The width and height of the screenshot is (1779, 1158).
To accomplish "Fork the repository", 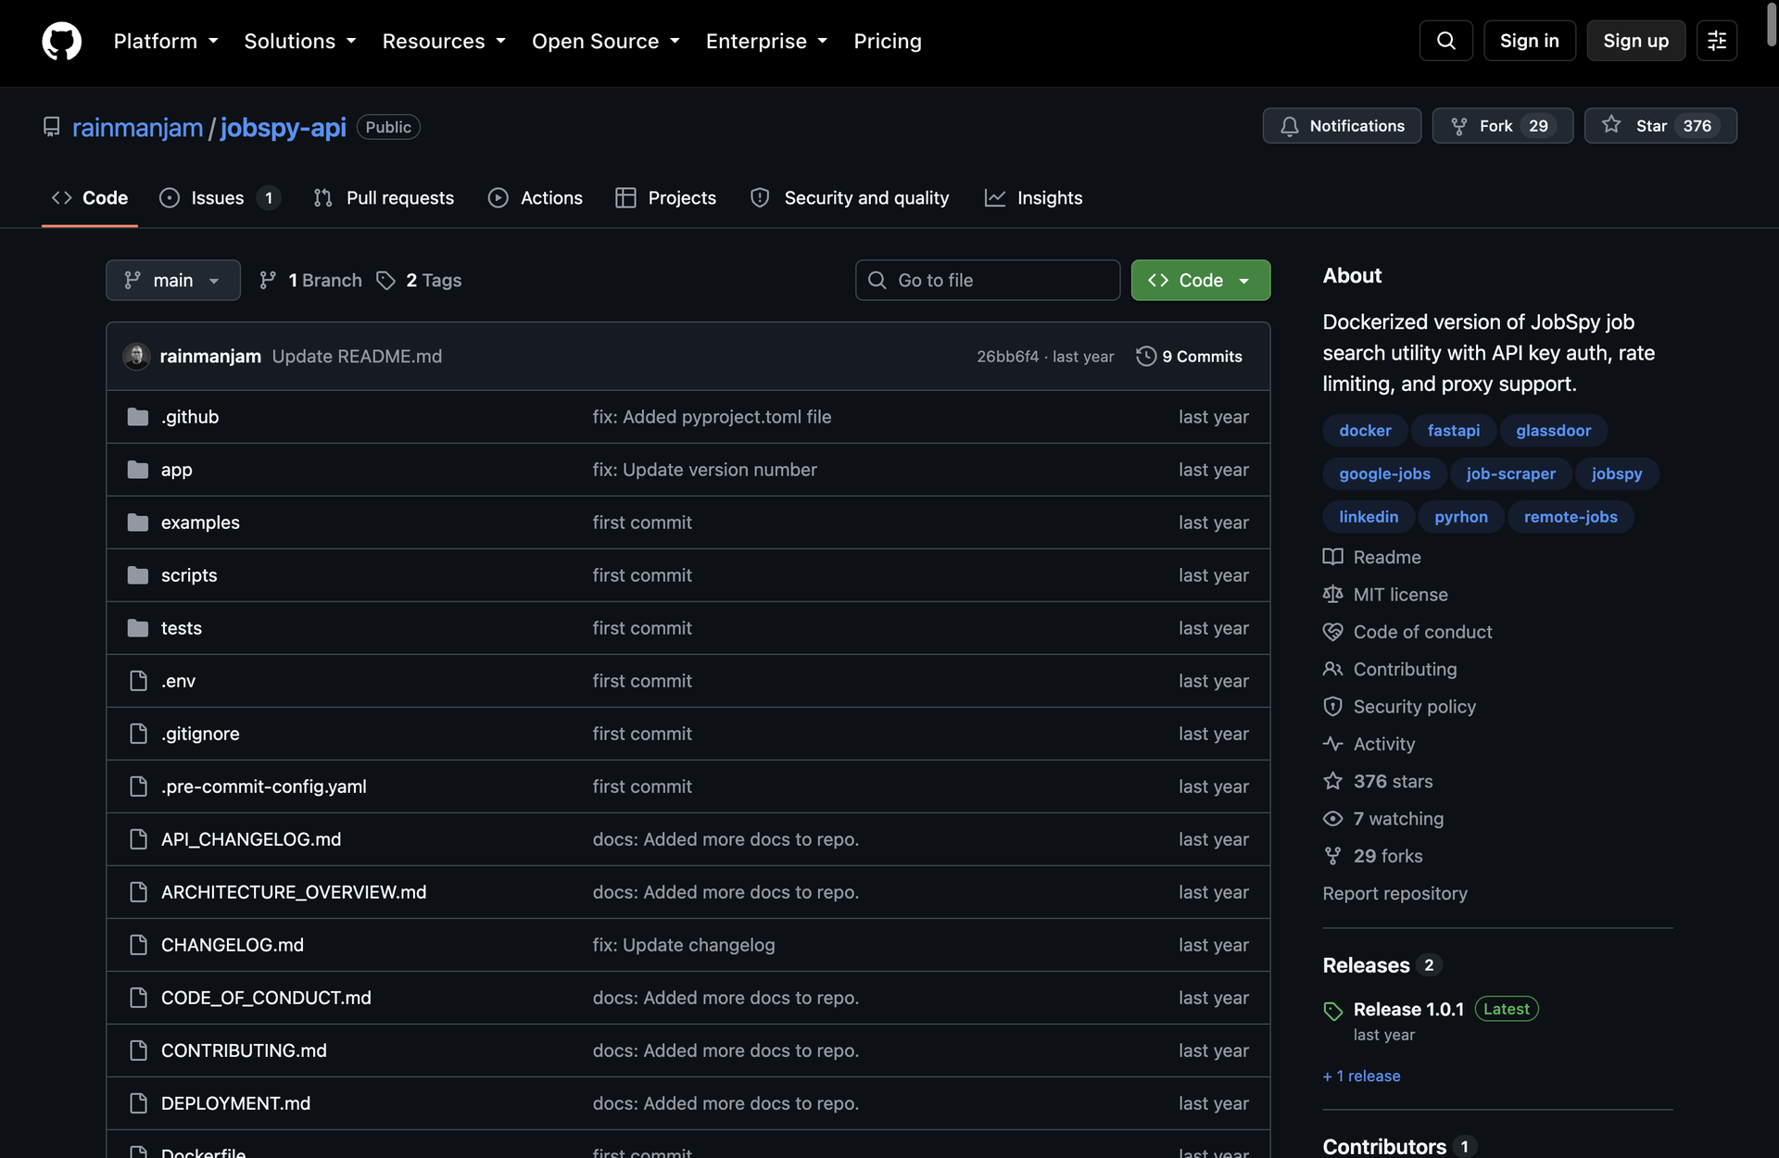I will 1502,125.
